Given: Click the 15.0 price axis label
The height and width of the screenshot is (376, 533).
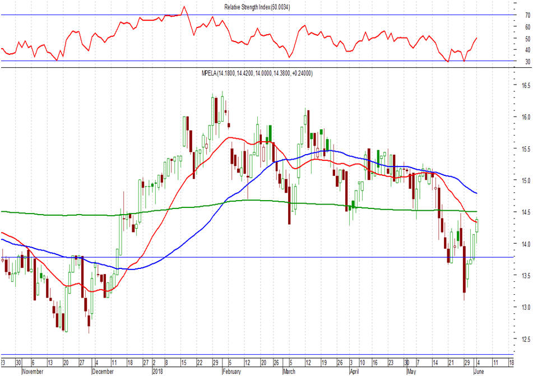Looking at the screenshot, I should (526, 180).
